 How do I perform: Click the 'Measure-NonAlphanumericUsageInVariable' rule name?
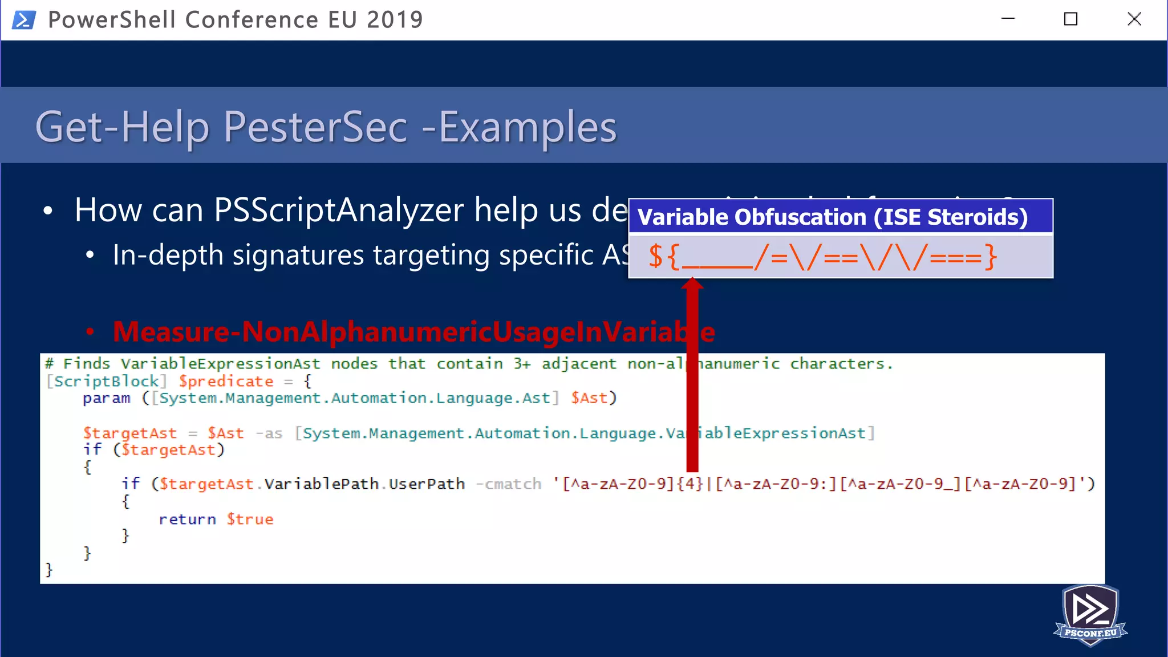(x=414, y=331)
